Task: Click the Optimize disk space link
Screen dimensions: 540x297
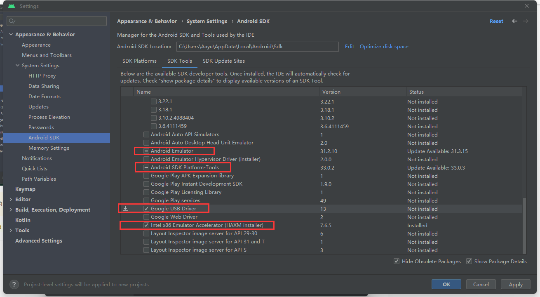Action: click(384, 47)
